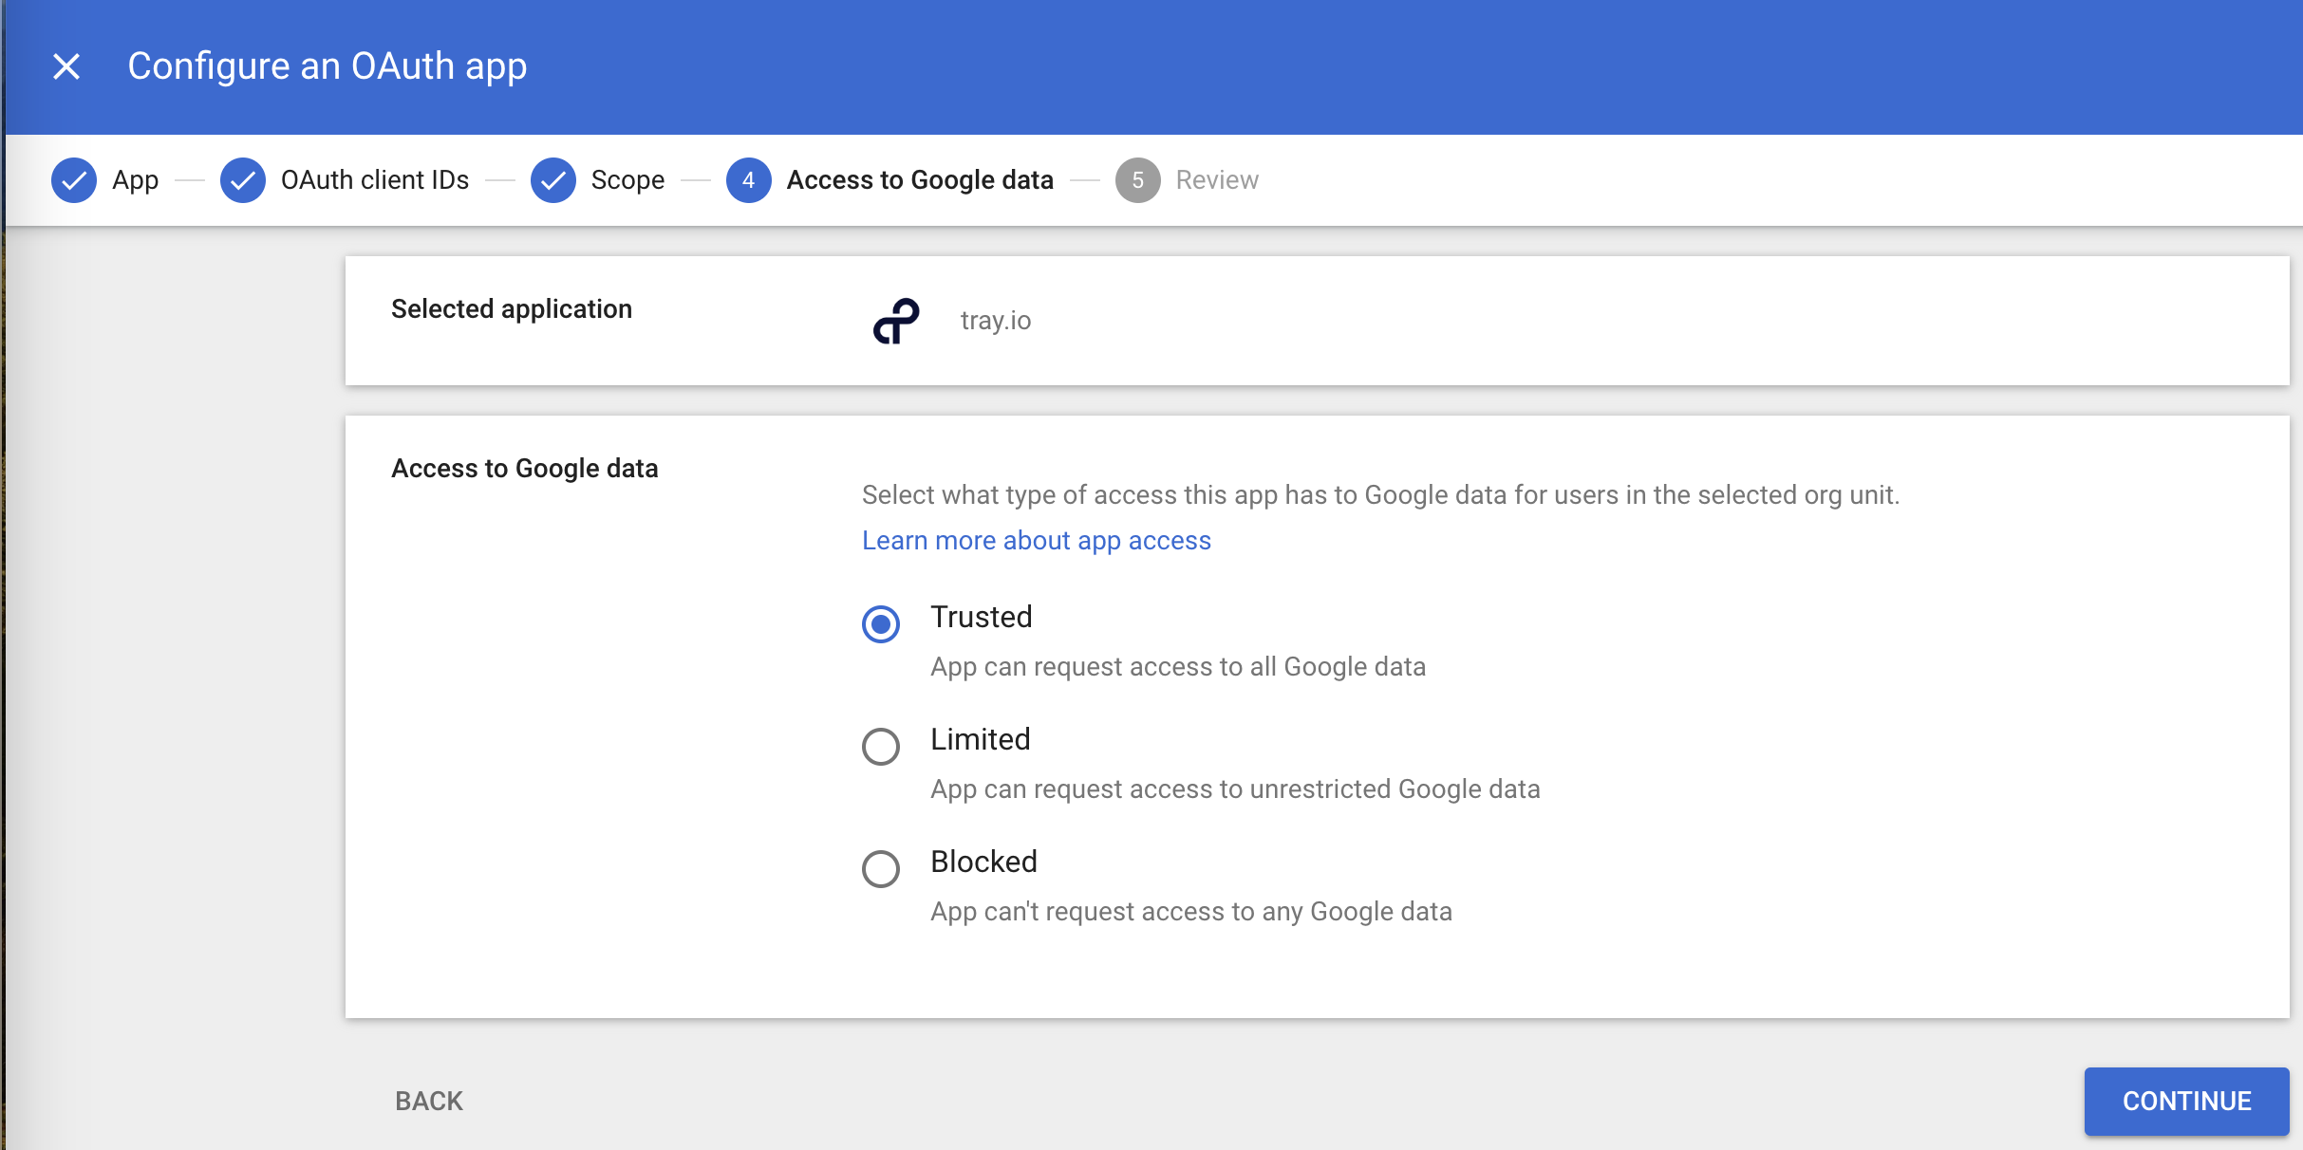The image size is (2303, 1150).
Task: Navigate to the Scope step label
Action: pos(627,179)
